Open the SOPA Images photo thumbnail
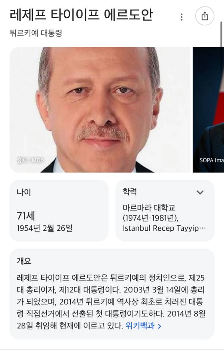 coord(208,110)
